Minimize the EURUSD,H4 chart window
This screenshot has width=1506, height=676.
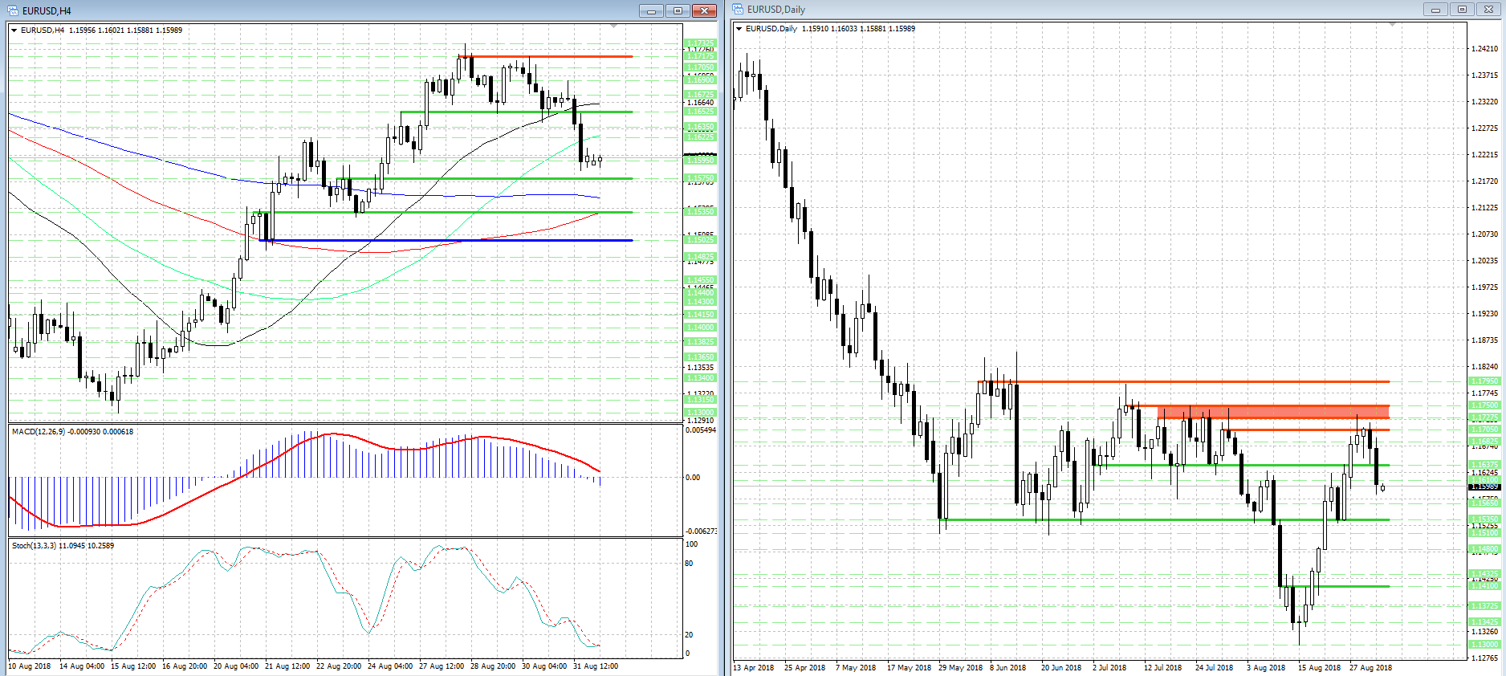coord(651,10)
